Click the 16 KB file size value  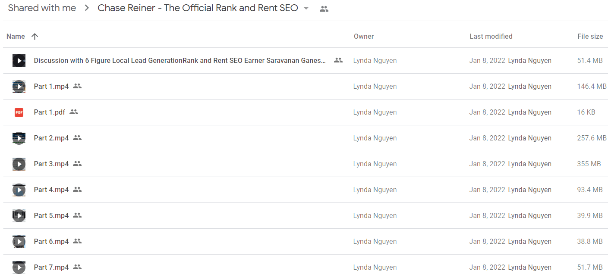tap(586, 112)
